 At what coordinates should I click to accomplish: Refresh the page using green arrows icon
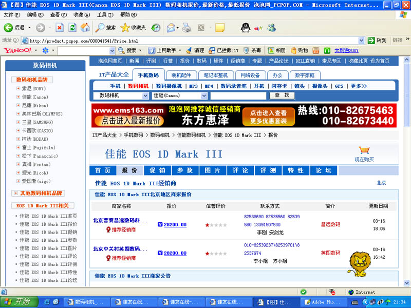[72, 28]
